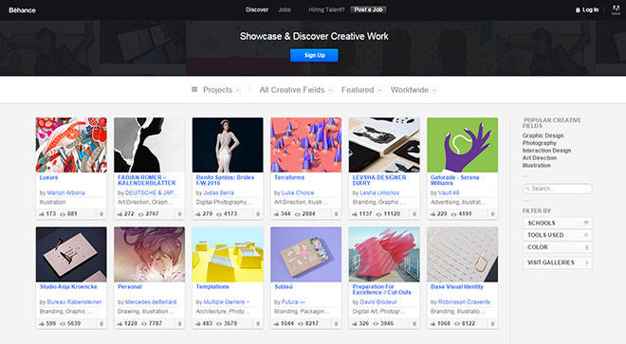Open Bureau Rabensteiner author link
626x344 pixels.
[74, 302]
